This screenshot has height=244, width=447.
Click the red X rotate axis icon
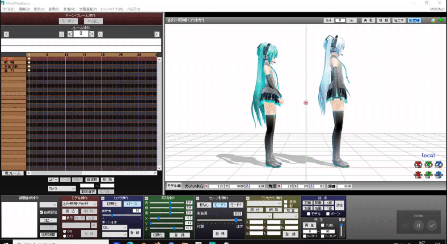[418, 164]
